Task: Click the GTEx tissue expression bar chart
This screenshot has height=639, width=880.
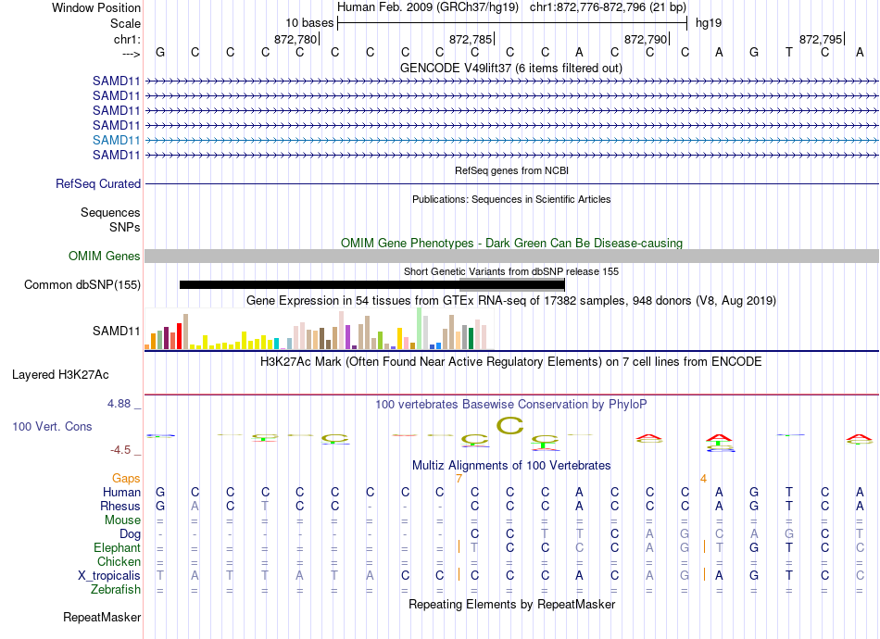Action: [x=319, y=329]
